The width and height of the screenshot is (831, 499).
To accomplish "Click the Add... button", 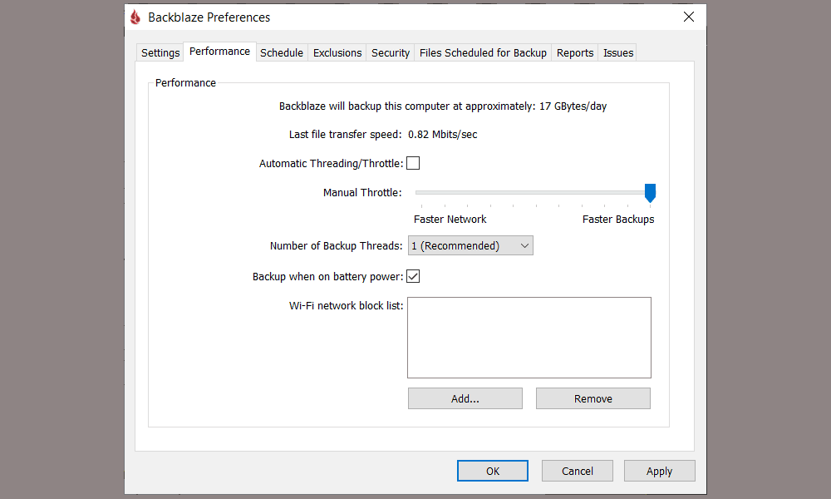I will click(465, 398).
